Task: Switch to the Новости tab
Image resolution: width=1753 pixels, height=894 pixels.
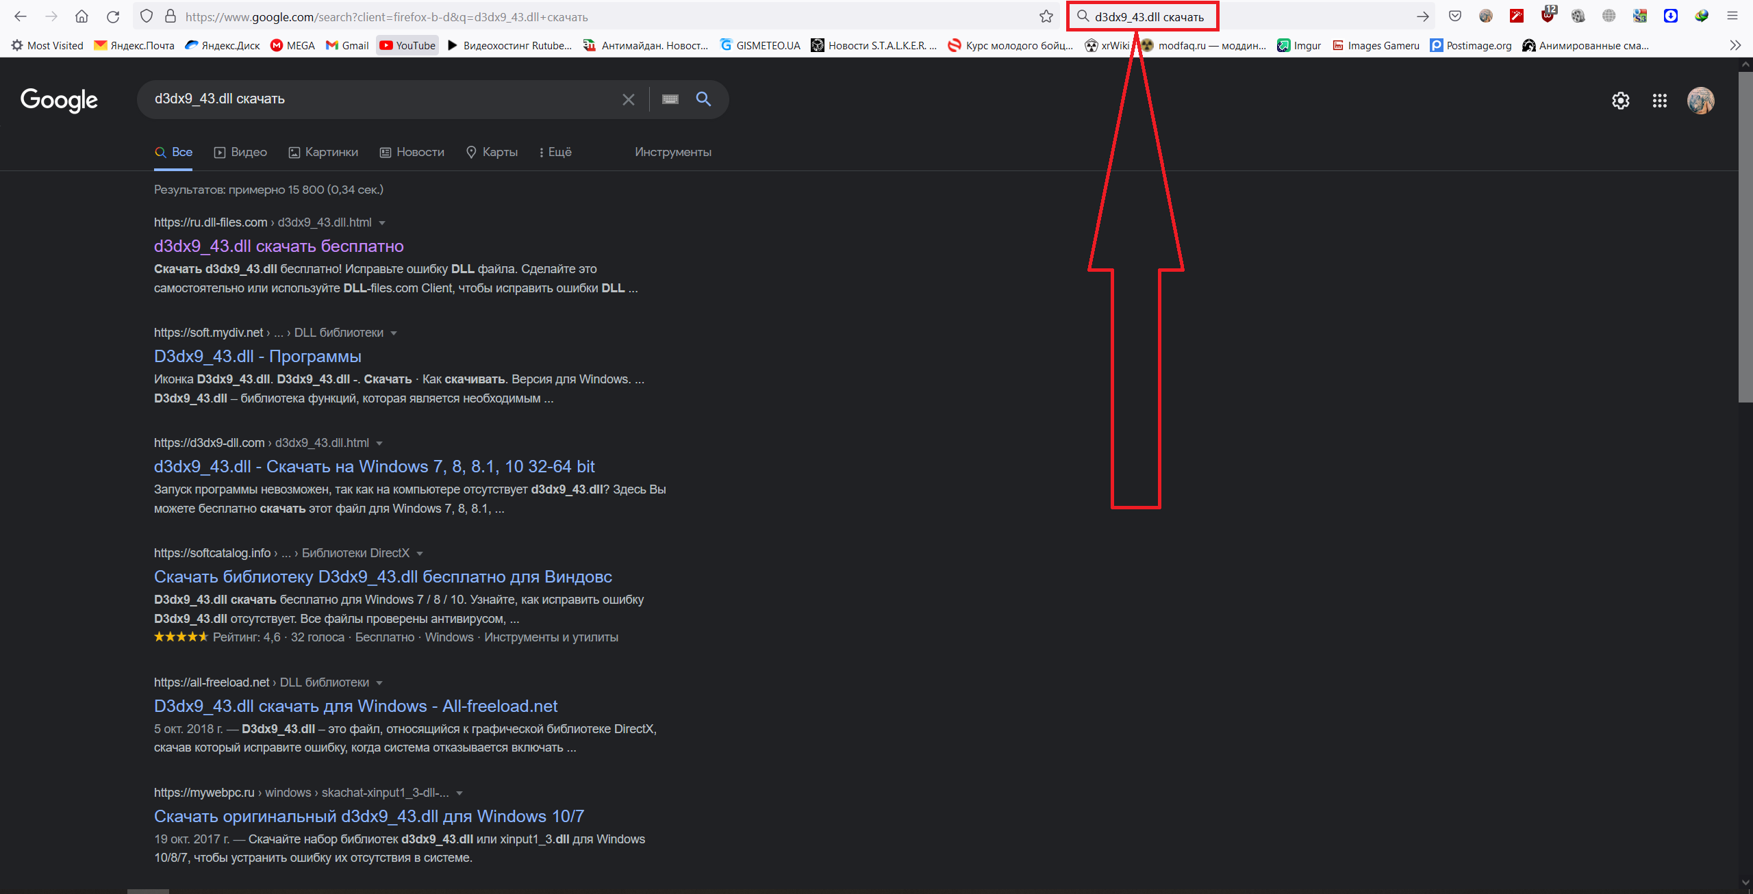Action: 412,152
